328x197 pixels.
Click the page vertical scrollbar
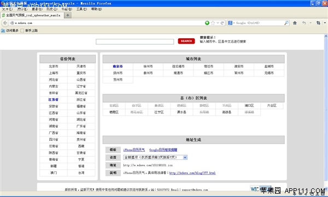(x=326, y=113)
